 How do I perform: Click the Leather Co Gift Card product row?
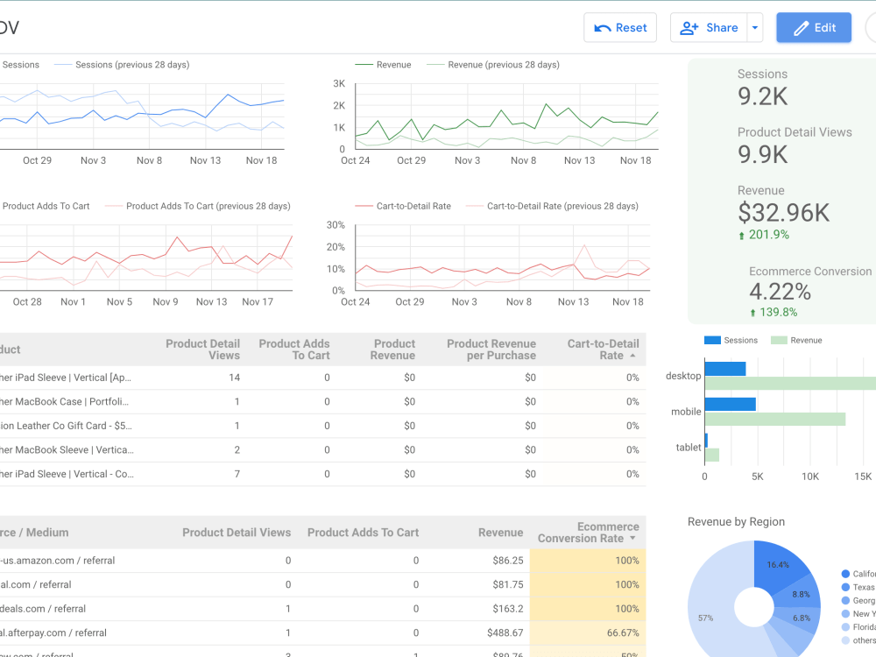323,426
